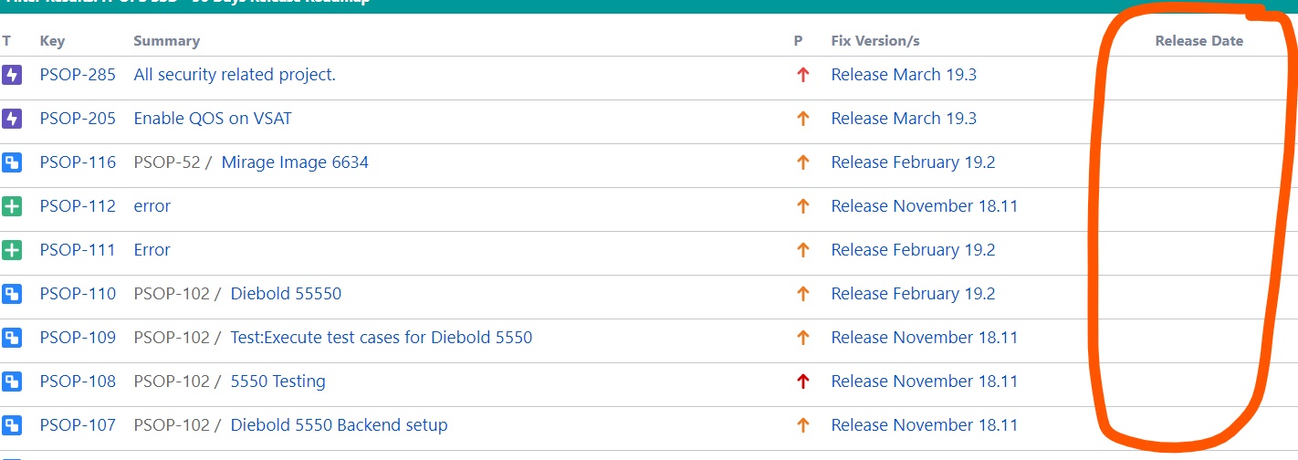Click the orange priority arrow for PSOP-110

pos(803,294)
